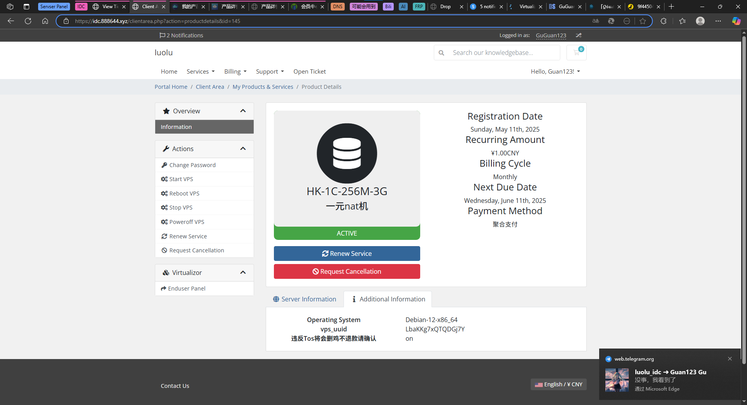This screenshot has width=747, height=405.
Task: Add page to favorites star icon
Action: [643, 21]
